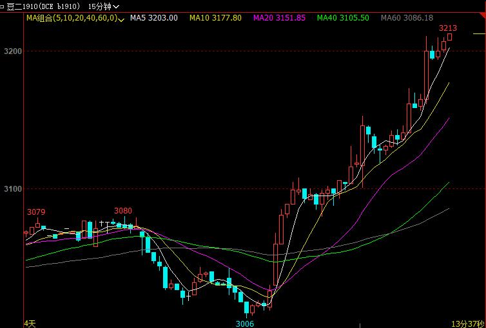486x328 pixels.
Task: Select the magenta MA20 3151.85 label
Action: click(x=279, y=18)
